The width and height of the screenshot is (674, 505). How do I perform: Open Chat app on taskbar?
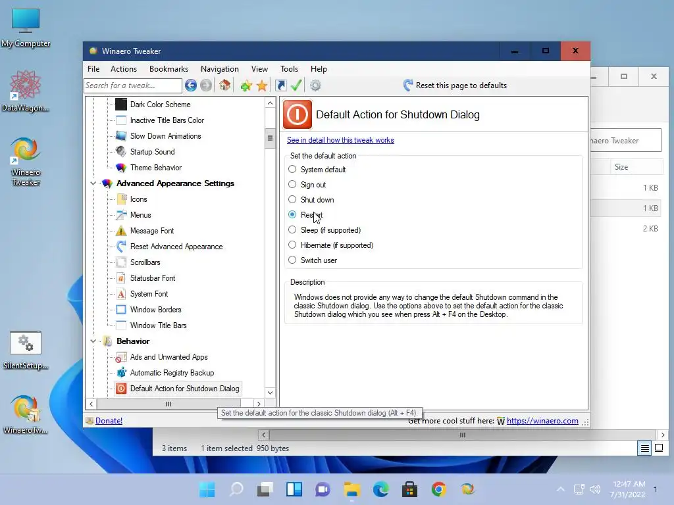pos(323,489)
